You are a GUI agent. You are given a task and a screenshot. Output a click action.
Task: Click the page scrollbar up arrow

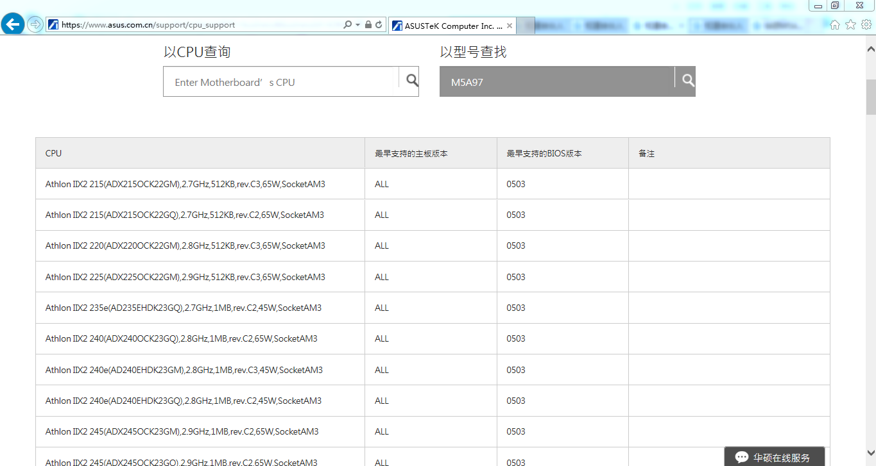tap(871, 49)
